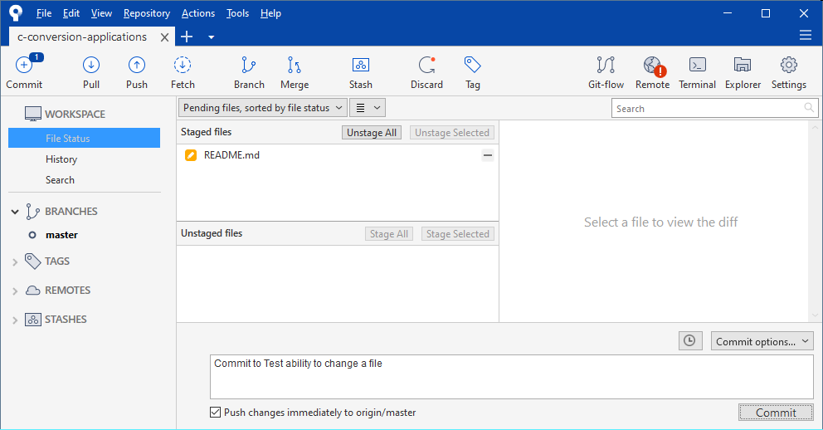Click the diff pane vertical scrollbar
This screenshot has width=823, height=430.
(x=815, y=221)
